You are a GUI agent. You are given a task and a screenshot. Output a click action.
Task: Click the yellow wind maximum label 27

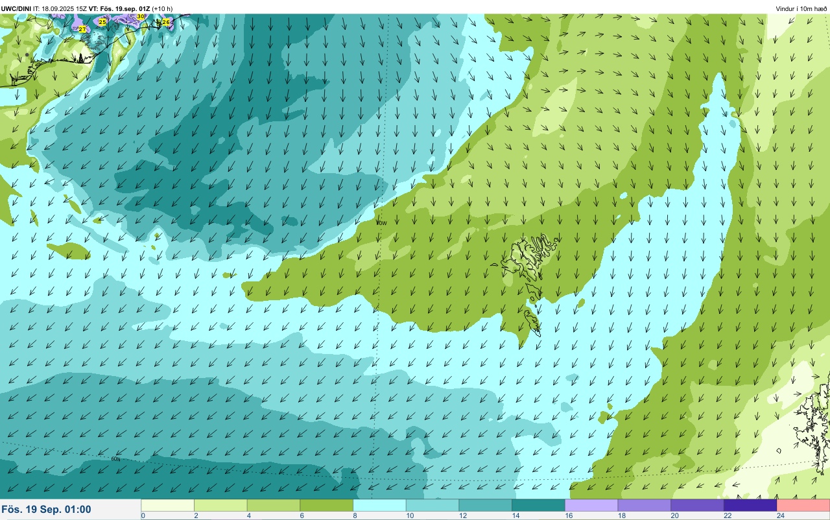(x=82, y=29)
